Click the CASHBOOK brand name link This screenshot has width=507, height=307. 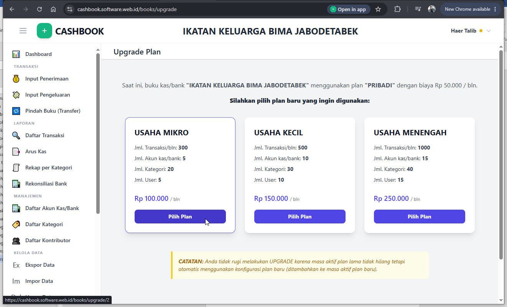click(79, 31)
